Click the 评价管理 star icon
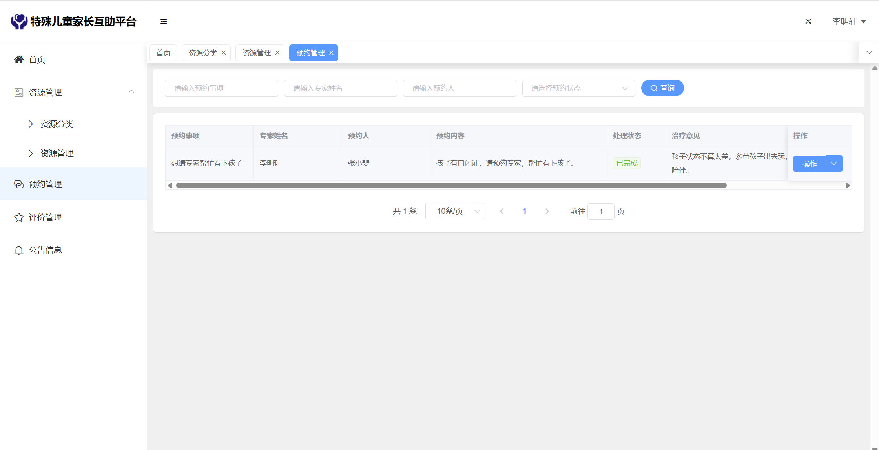This screenshot has width=879, height=450. click(18, 217)
